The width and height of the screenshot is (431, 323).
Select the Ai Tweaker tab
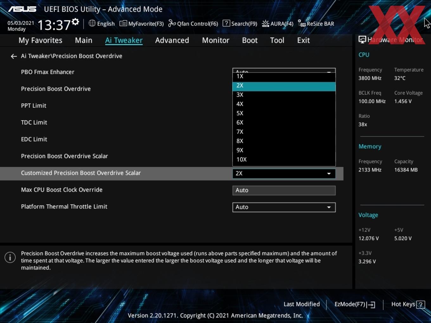click(x=124, y=40)
